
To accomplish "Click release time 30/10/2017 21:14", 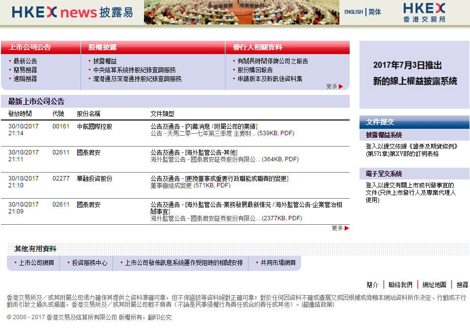I will click(24, 130).
